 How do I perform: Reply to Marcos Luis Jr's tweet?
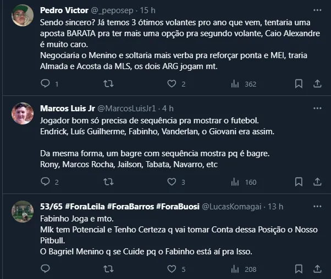click(x=46, y=182)
